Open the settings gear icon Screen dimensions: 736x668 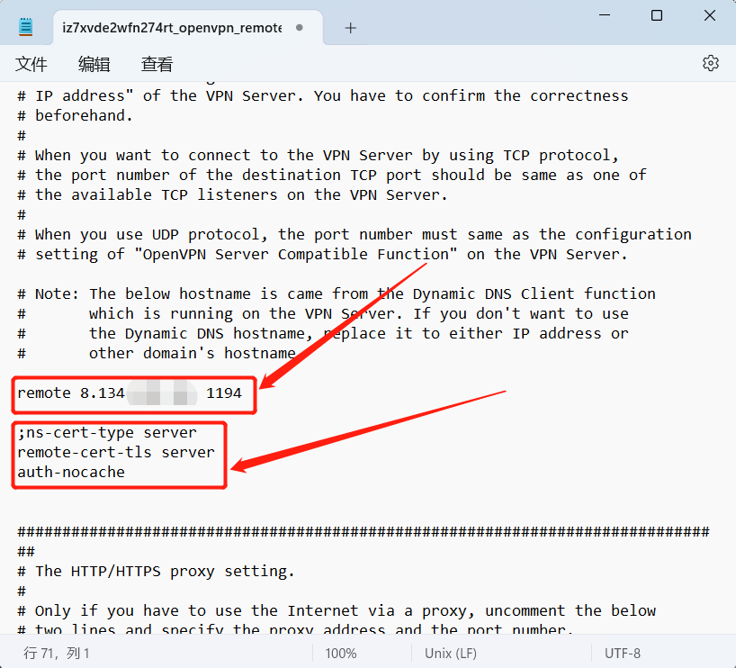pos(710,63)
